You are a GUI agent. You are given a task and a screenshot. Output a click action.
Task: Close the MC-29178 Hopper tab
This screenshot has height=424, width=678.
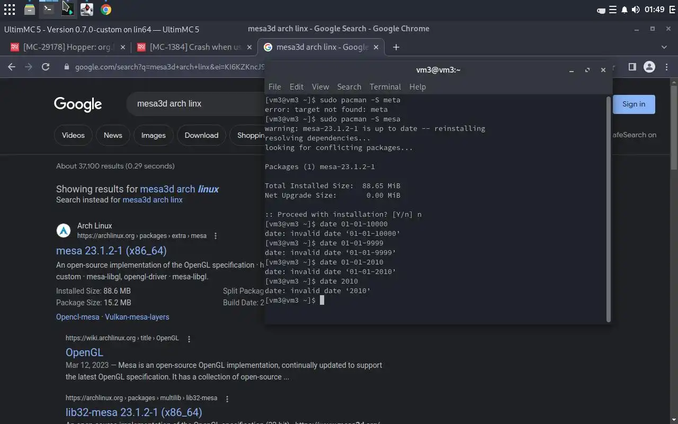click(123, 47)
